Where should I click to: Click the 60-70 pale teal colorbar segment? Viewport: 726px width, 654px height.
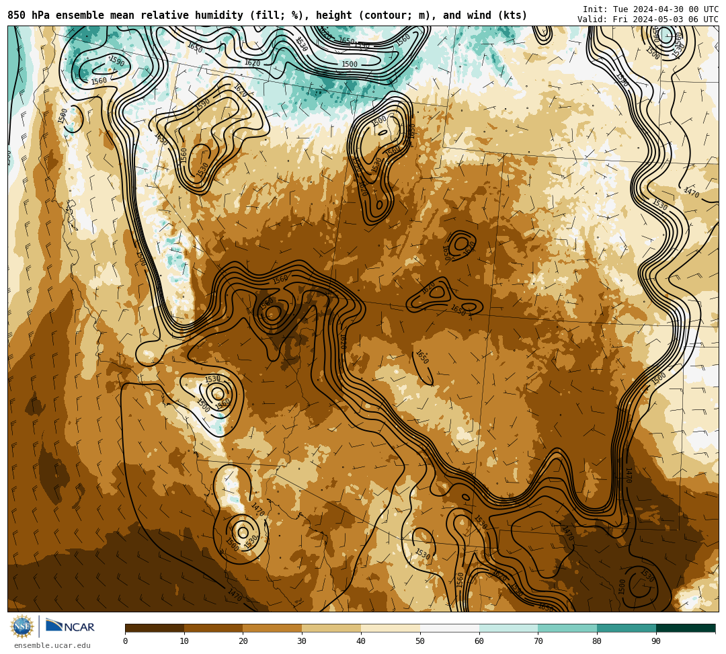[508, 628]
